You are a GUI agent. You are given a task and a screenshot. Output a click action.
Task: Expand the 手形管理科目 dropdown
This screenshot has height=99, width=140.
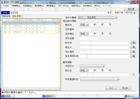click(100, 80)
